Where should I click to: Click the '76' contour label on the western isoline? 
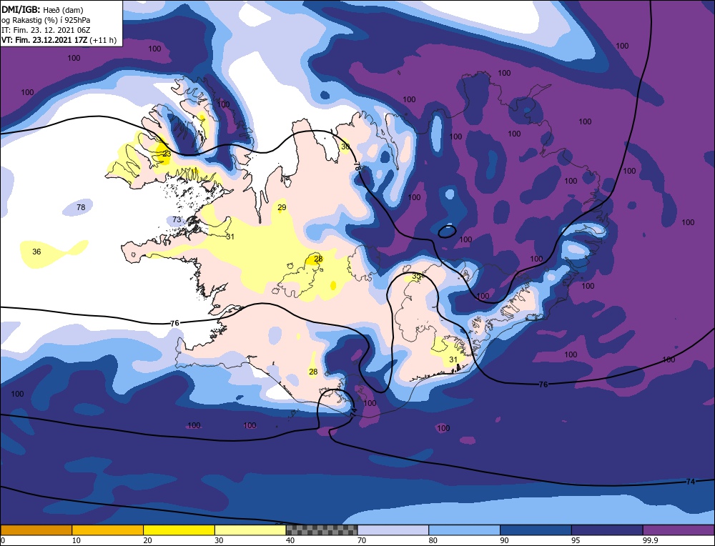point(174,323)
